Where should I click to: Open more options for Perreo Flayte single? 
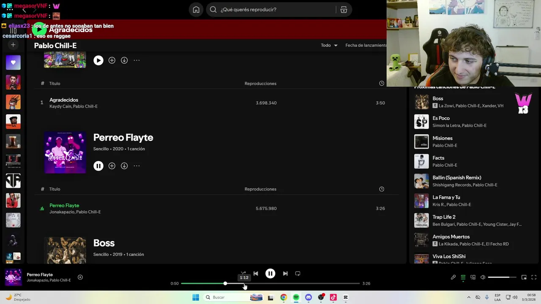137,166
